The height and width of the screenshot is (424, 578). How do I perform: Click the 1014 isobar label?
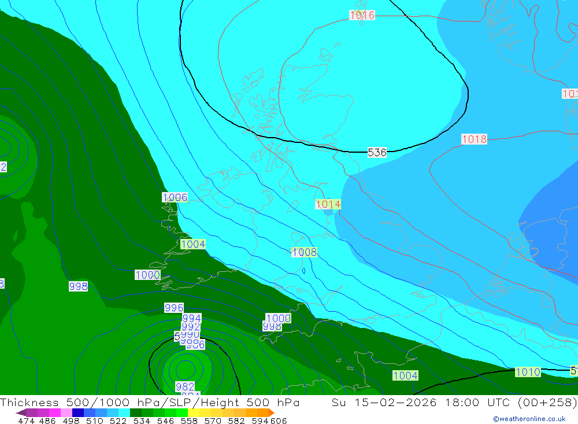[328, 204]
